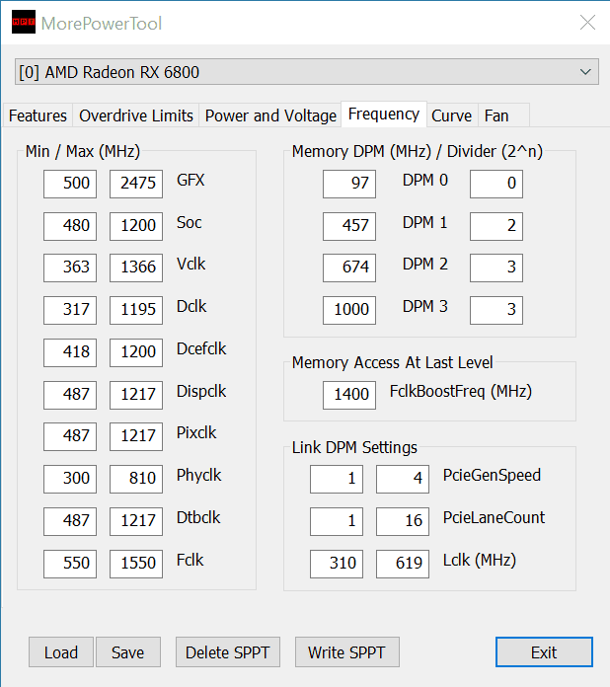Click FclkBoostFreq field showing 1400

[x=349, y=395]
